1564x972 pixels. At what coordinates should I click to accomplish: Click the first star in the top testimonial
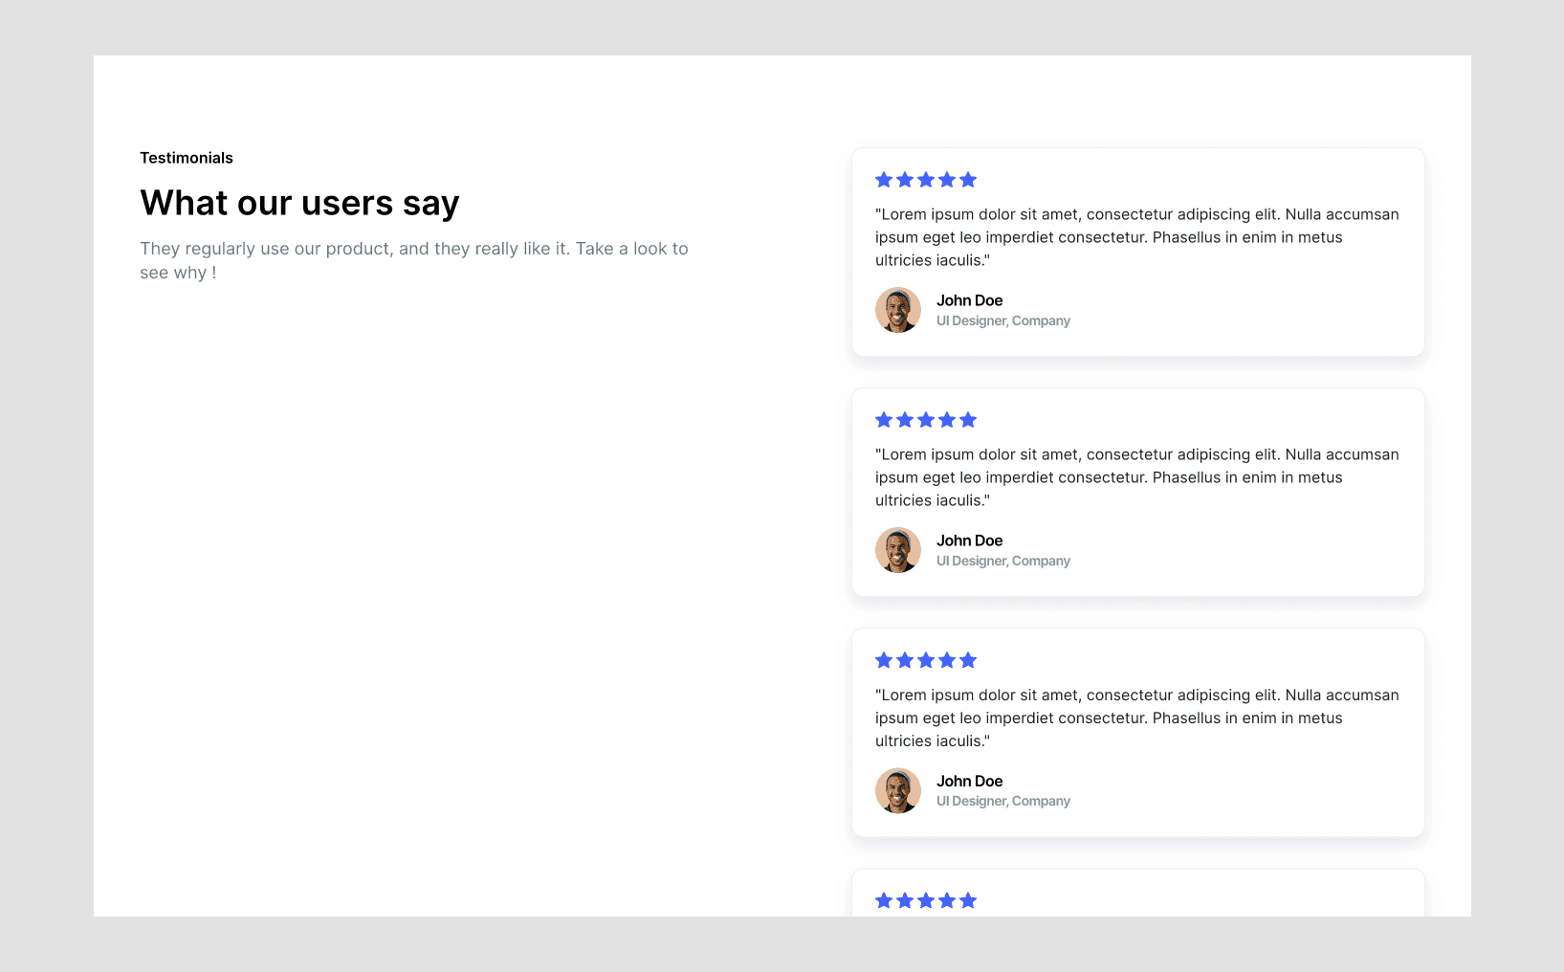click(x=884, y=180)
